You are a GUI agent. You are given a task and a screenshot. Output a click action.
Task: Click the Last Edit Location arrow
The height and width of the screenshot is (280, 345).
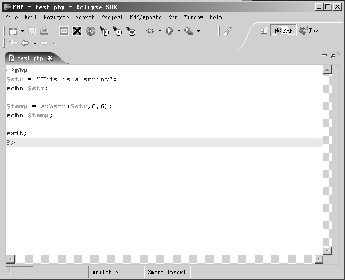(x=13, y=43)
